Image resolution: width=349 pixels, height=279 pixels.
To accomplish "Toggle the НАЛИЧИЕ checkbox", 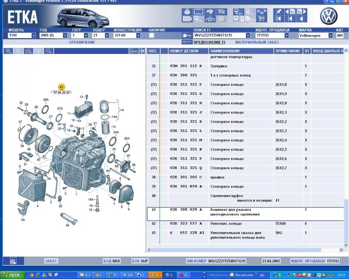I will click(x=152, y=35).
